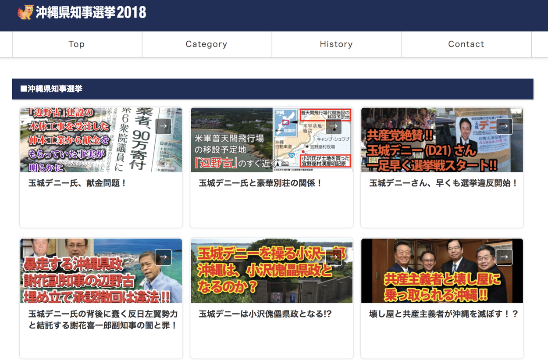Click arrow icon on 小沢傀儡県政 article thumbnail
Screen dimensions: 548x364
[334, 257]
